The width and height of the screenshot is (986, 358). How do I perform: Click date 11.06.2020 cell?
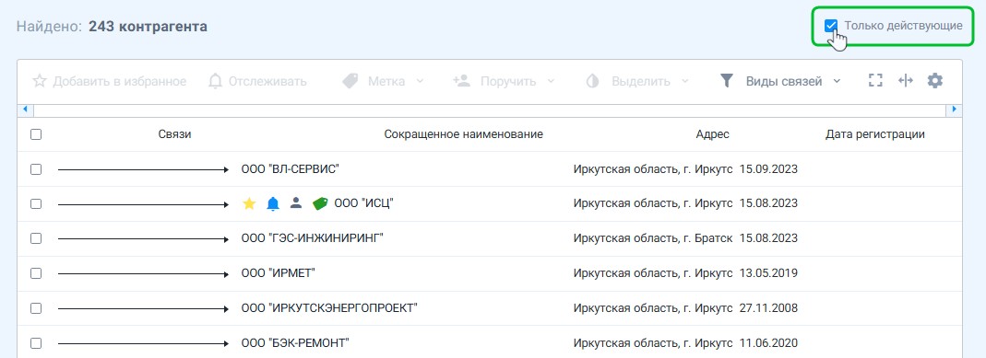[x=768, y=343]
